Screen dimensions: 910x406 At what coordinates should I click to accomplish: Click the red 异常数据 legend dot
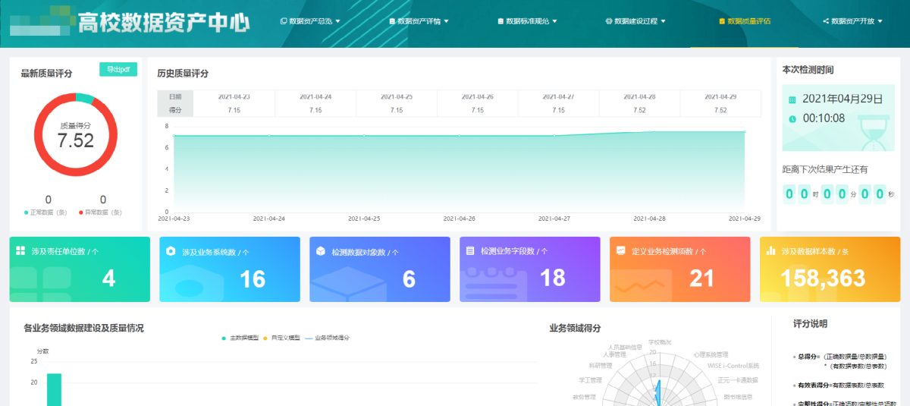coord(81,212)
